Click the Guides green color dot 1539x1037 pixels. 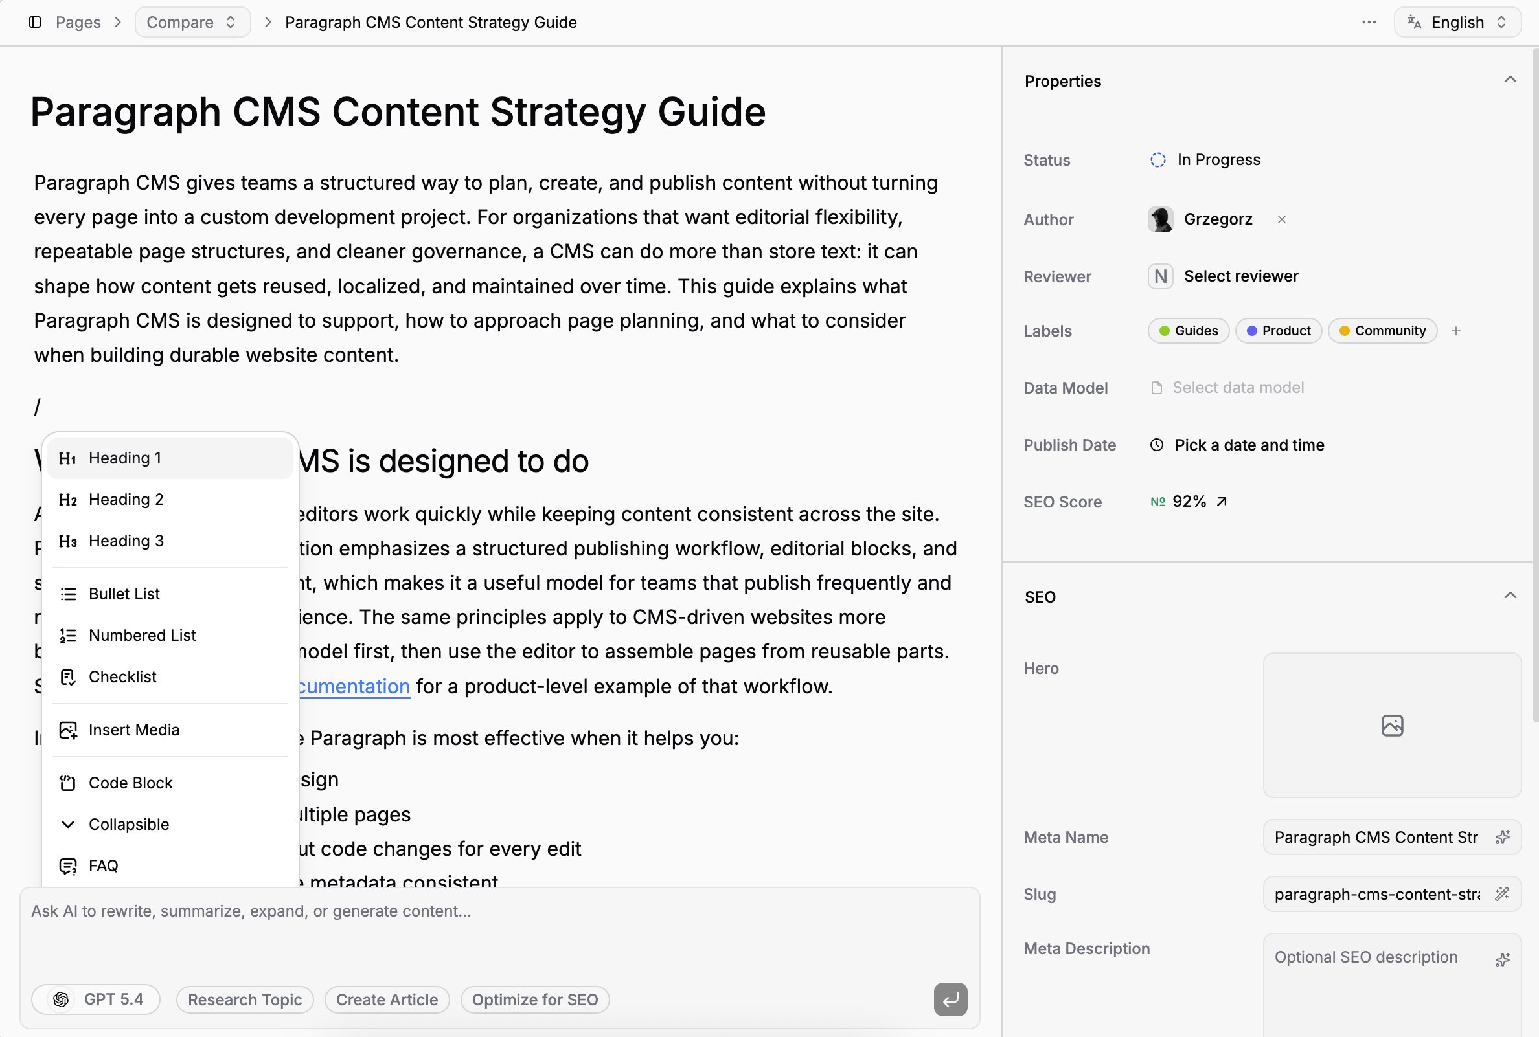pos(1164,331)
